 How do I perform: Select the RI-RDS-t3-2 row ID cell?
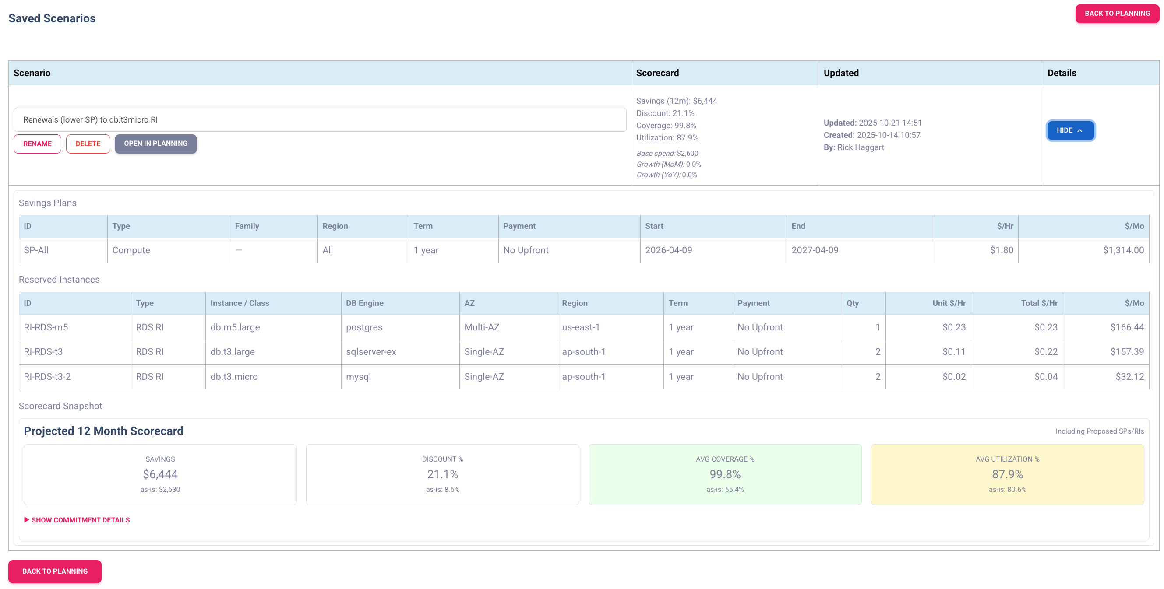click(x=47, y=377)
